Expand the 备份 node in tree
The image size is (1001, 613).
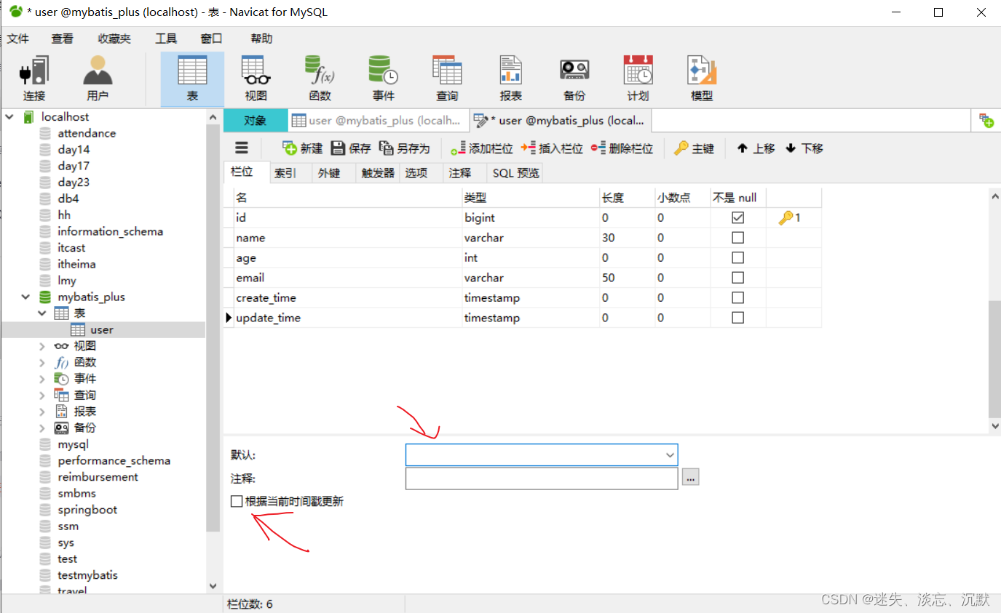[x=42, y=428]
